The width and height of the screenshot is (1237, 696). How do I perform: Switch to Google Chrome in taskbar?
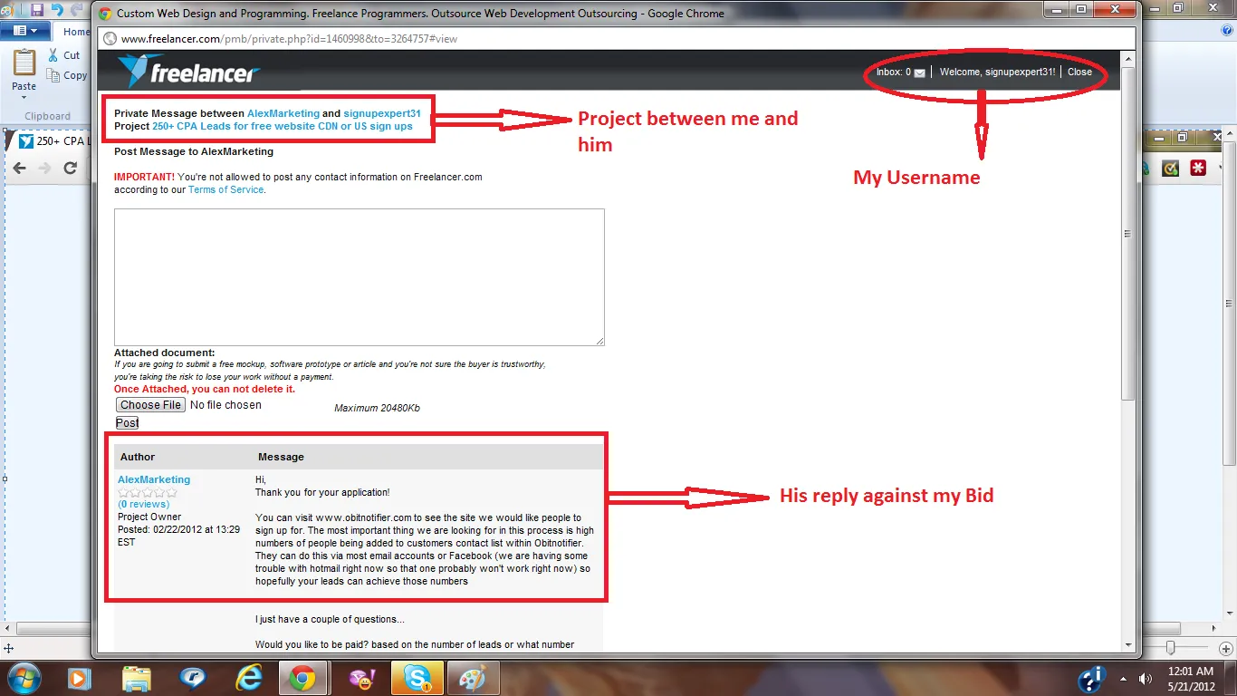click(302, 678)
